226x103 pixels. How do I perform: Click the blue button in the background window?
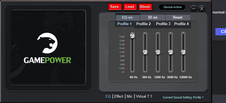[221, 32]
